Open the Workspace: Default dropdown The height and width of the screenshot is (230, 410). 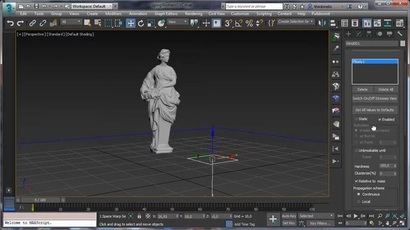[x=92, y=6]
